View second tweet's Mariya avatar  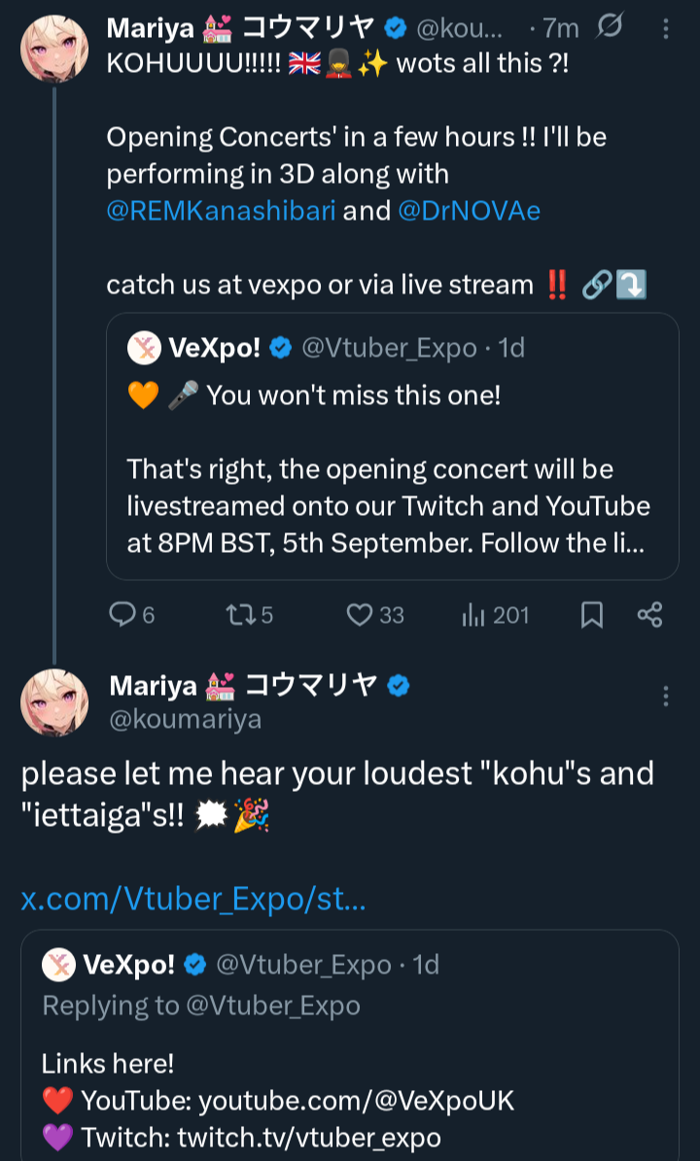pyautogui.click(x=54, y=701)
